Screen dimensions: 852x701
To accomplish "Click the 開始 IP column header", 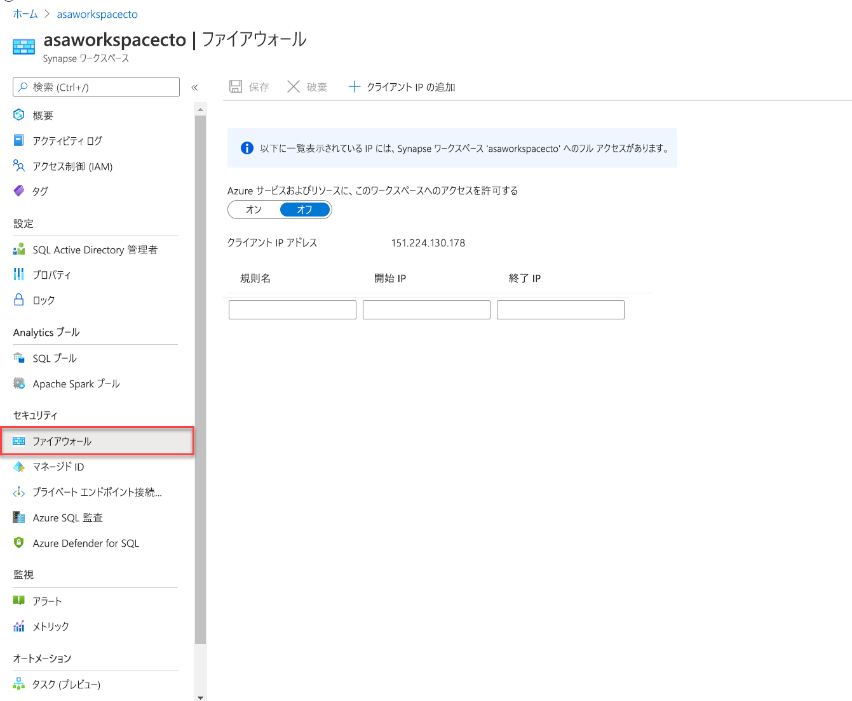I will [x=390, y=278].
